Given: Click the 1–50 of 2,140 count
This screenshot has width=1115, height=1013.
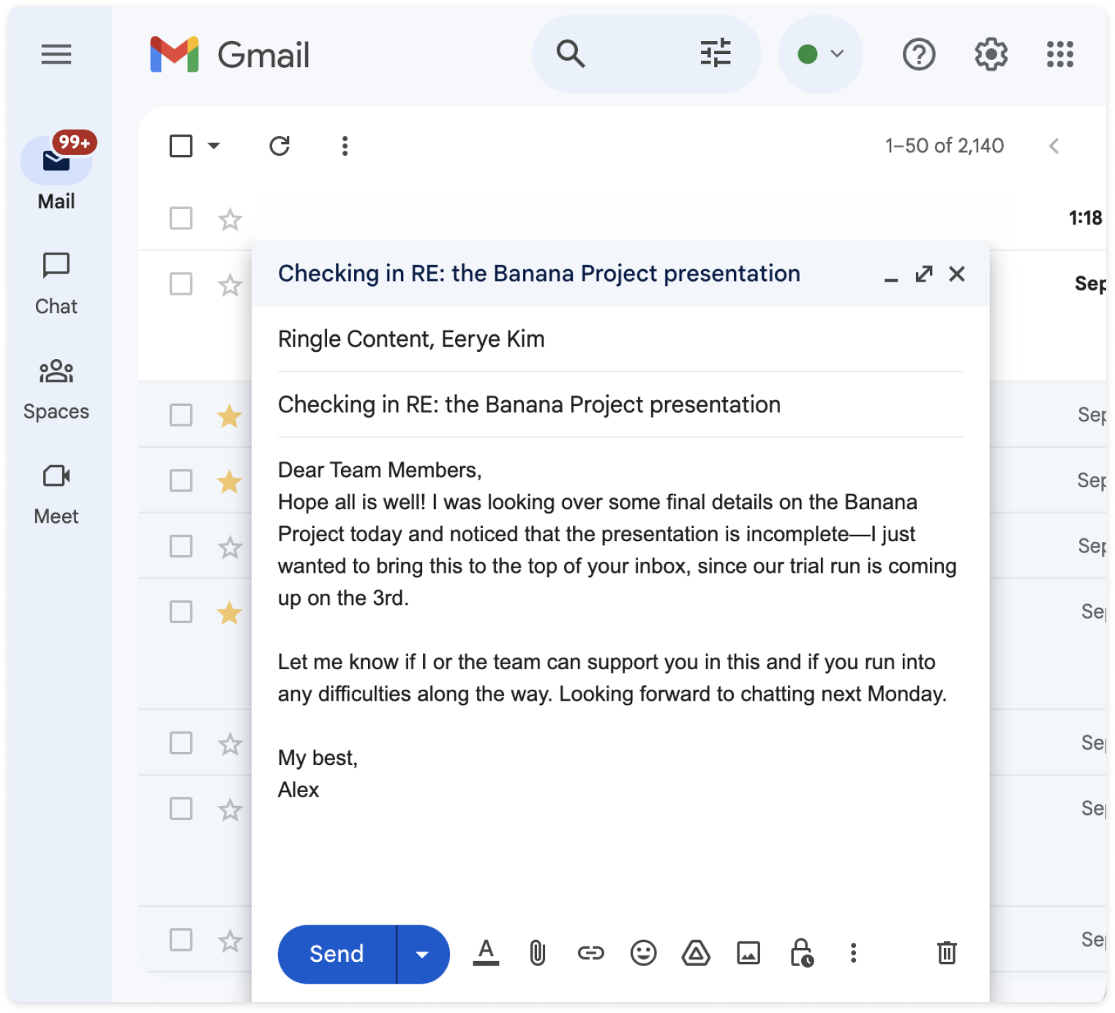Looking at the screenshot, I should click(x=944, y=146).
